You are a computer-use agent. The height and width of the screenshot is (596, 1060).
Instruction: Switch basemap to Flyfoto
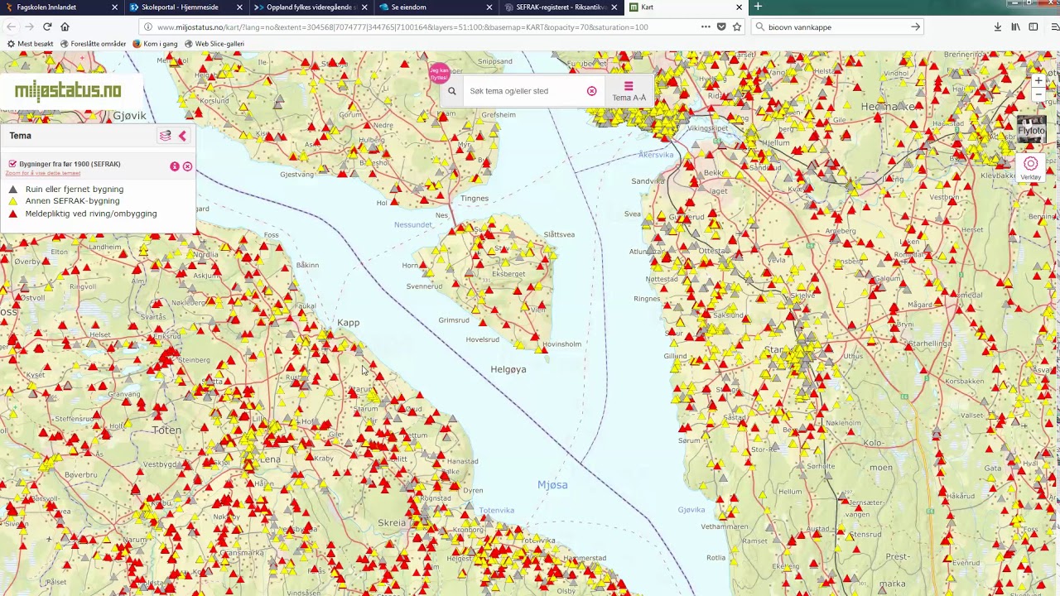[x=1032, y=129]
